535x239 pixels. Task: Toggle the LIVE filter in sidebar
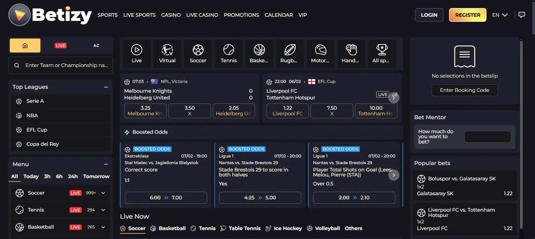coord(61,46)
